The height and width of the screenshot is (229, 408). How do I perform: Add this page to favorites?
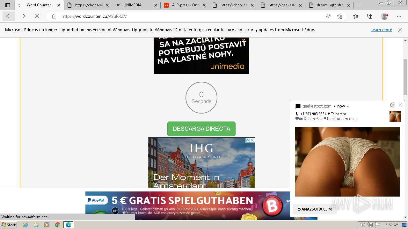click(x=340, y=16)
